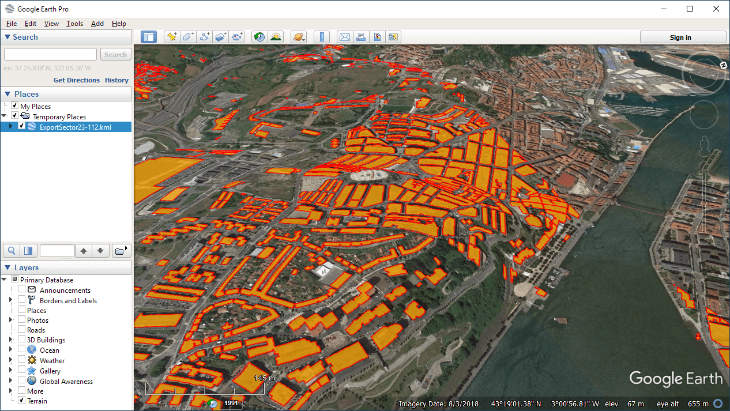The width and height of the screenshot is (730, 411).
Task: Click the Email envelope toolbar icon
Action: coord(345,37)
